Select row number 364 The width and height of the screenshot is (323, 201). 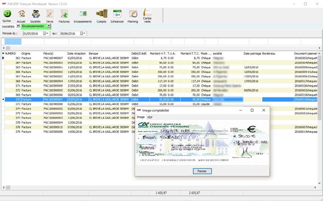tap(160, 63)
